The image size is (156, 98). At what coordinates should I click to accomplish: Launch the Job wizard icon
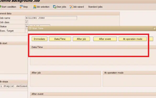pyautogui.click(x=71, y=7)
